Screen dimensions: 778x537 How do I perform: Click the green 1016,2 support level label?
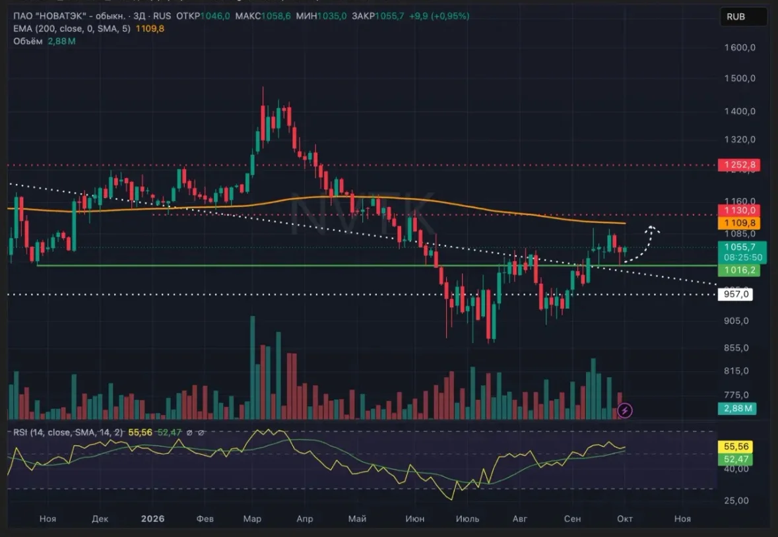point(739,270)
